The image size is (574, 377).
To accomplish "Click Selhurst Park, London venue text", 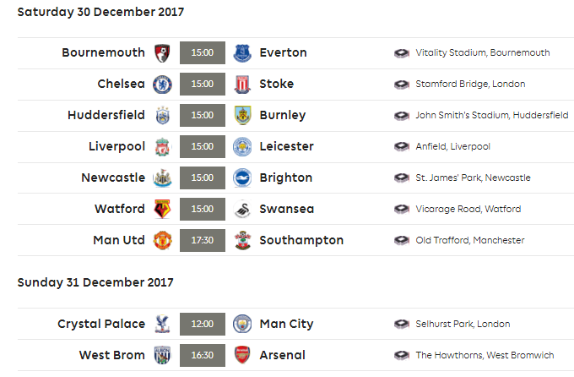I will [463, 324].
